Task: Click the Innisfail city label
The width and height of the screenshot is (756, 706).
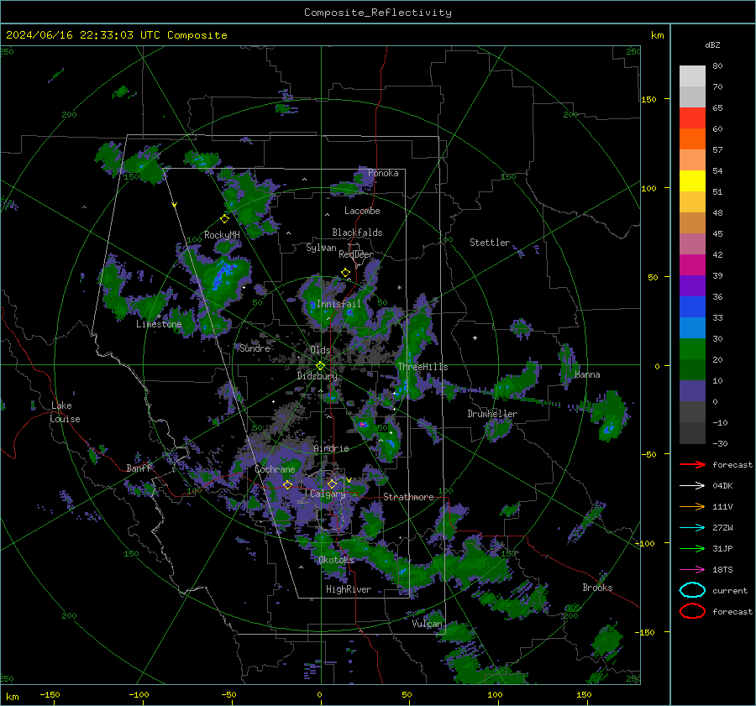Action: 339,304
